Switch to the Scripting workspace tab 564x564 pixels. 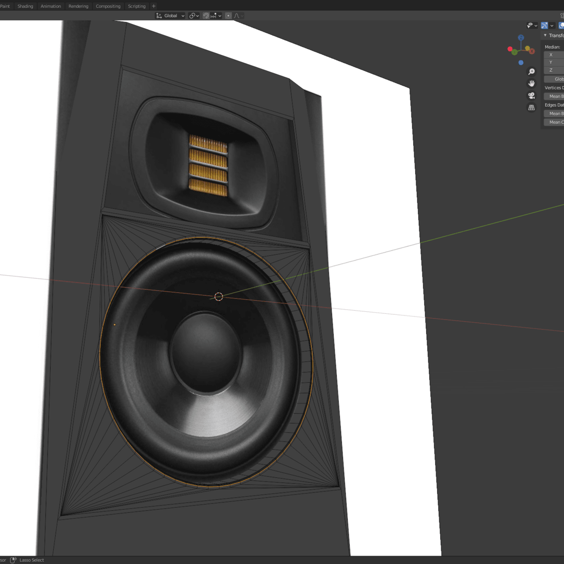pyautogui.click(x=137, y=6)
